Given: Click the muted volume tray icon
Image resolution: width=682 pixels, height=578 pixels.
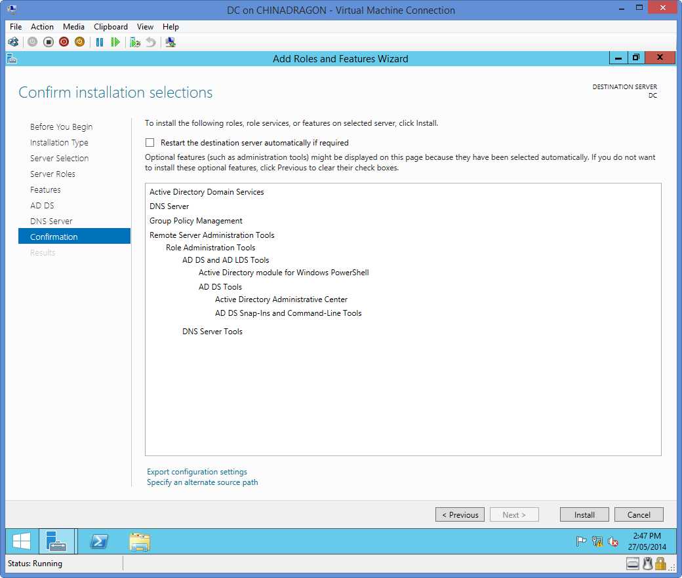Looking at the screenshot, I should [613, 541].
